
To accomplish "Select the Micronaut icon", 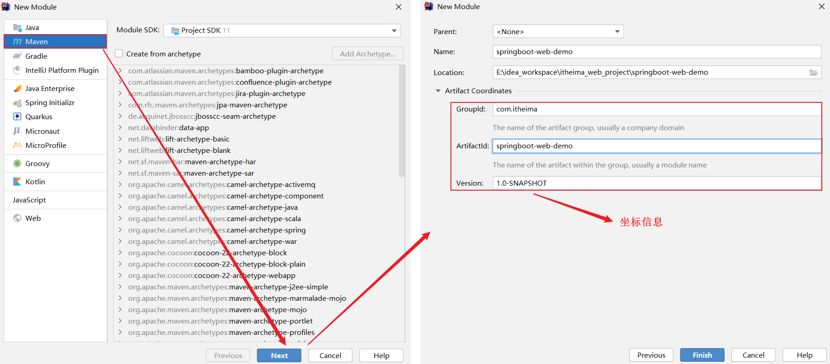I will (x=17, y=131).
